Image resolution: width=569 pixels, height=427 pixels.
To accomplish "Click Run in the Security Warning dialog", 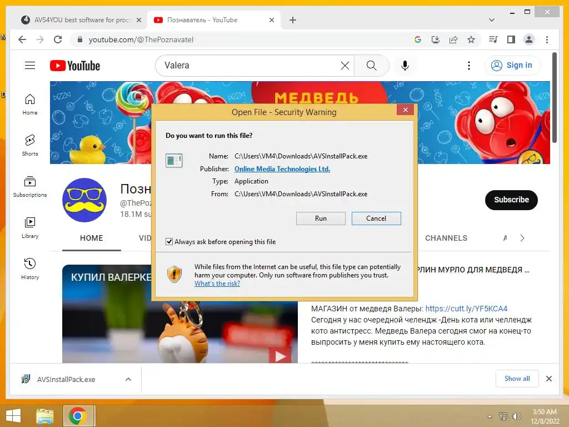I will pyautogui.click(x=321, y=218).
